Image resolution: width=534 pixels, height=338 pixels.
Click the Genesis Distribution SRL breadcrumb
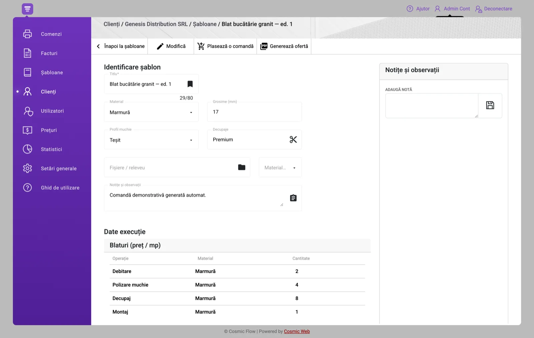[156, 24]
